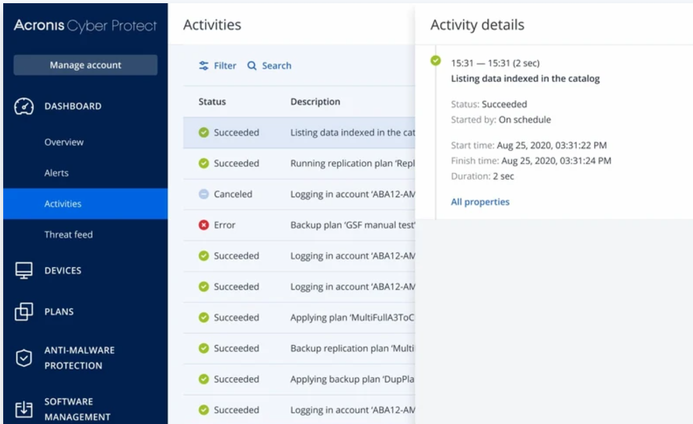
Task: Click the success icon for Backup replication plan 'Multi'
Action: [x=204, y=348]
